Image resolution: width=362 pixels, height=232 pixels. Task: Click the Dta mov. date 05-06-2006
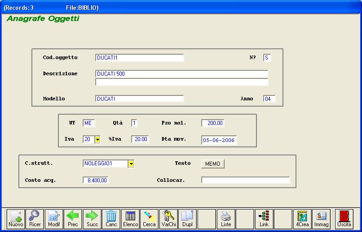pos(219,140)
